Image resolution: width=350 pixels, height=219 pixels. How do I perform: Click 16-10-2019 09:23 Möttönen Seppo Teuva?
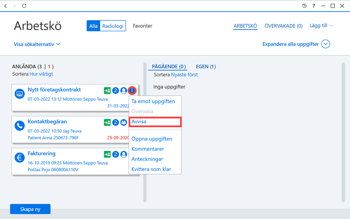tap(68, 163)
